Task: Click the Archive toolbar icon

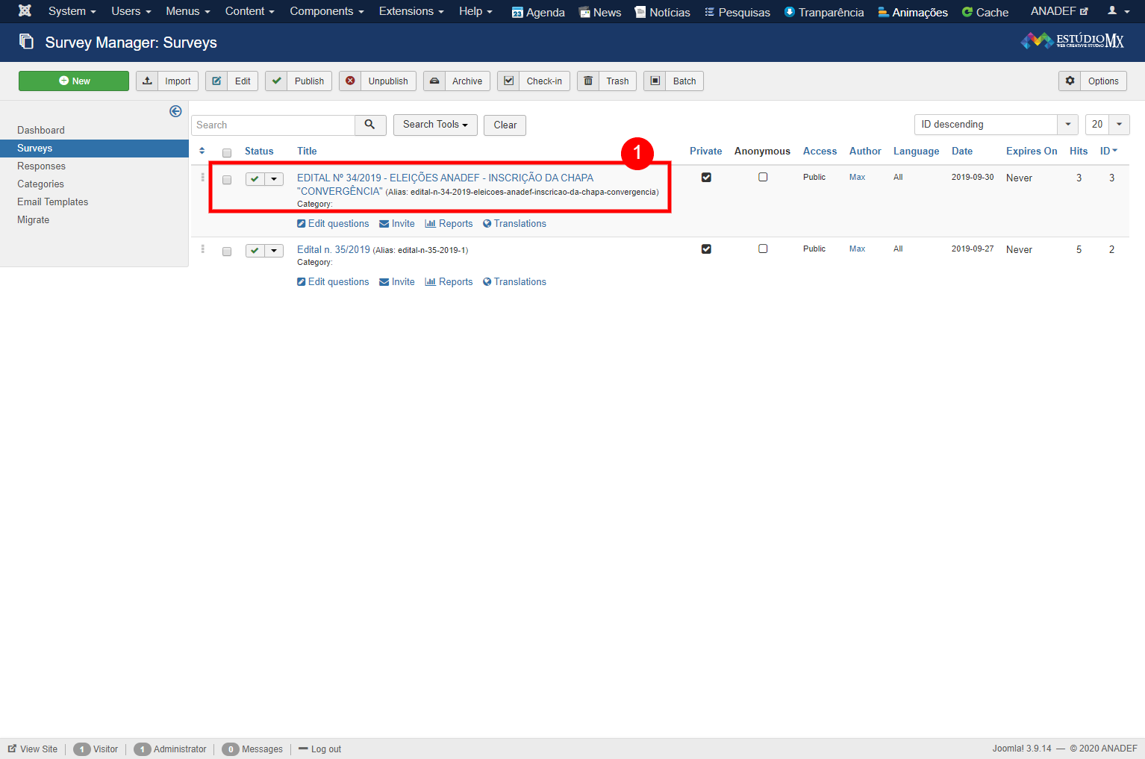Action: (x=434, y=81)
